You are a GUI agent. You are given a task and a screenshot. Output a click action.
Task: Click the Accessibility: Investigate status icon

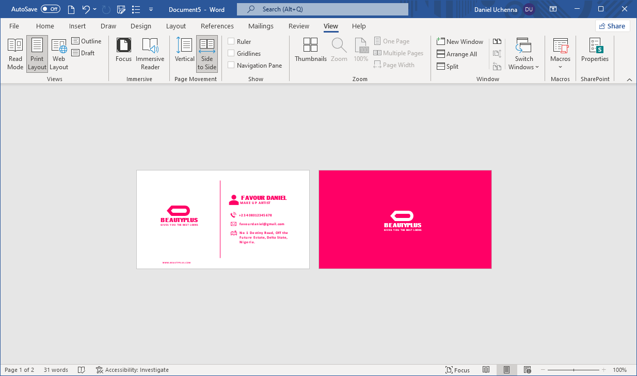(100, 370)
